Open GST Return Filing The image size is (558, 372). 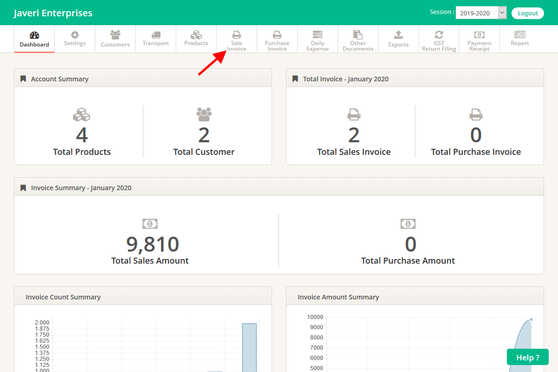coord(438,39)
